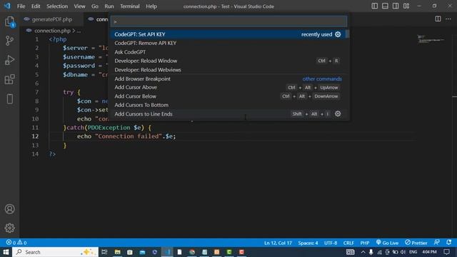The image size is (457, 257).
Task: Place cursor on line 12 echo statement
Action: [x=126, y=136]
